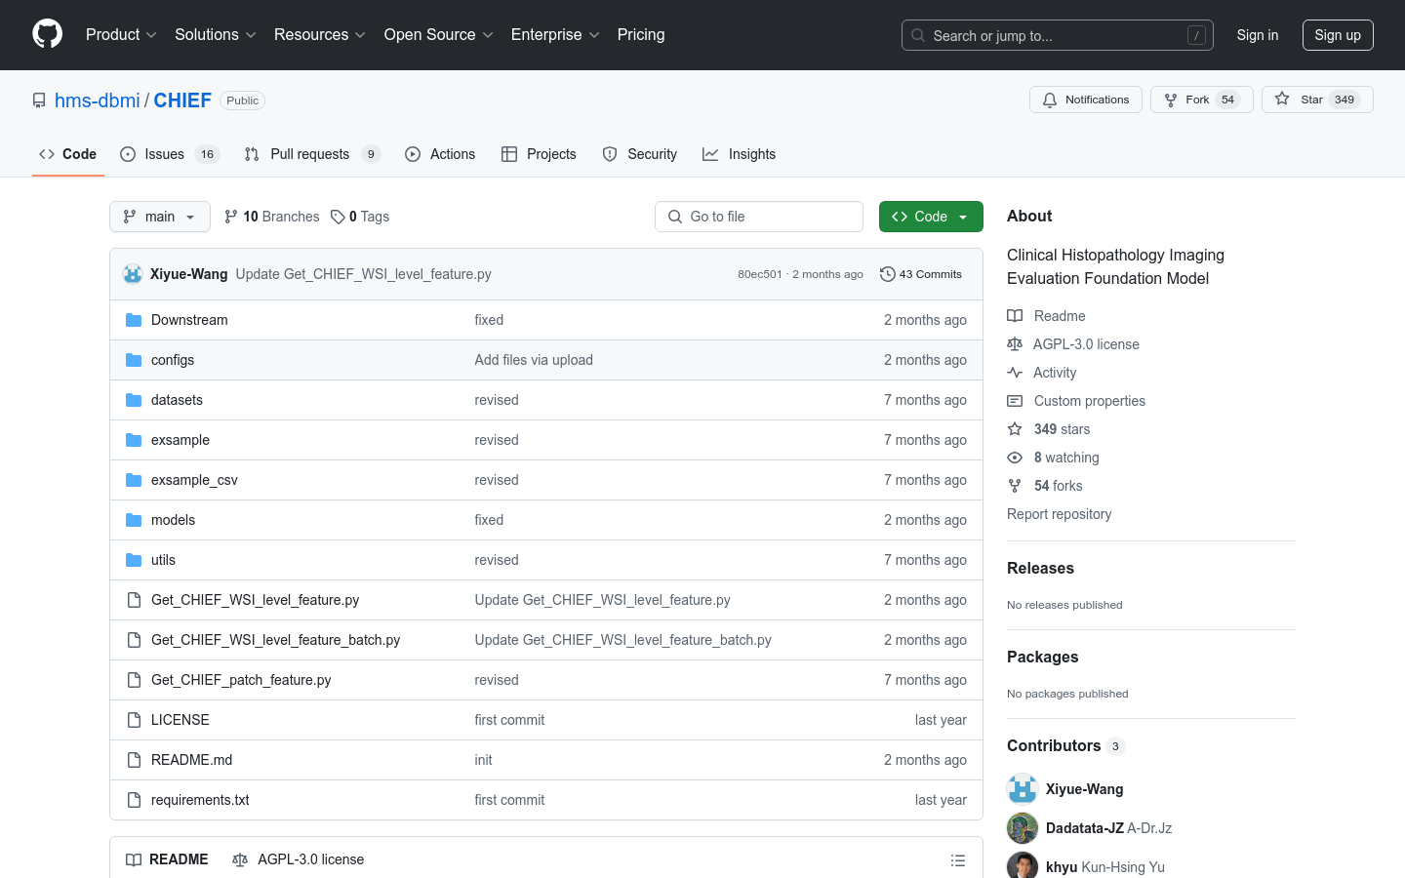Switch to the Projects tab

539,154
